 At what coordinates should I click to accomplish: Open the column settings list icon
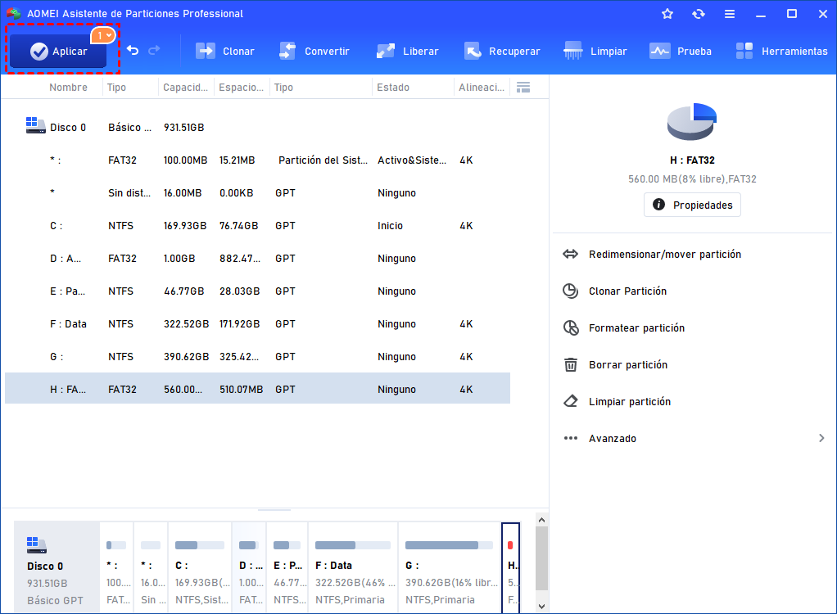pyautogui.click(x=524, y=88)
